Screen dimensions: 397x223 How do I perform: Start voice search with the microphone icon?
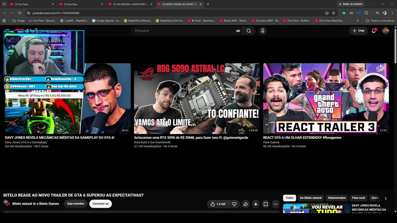point(263,31)
